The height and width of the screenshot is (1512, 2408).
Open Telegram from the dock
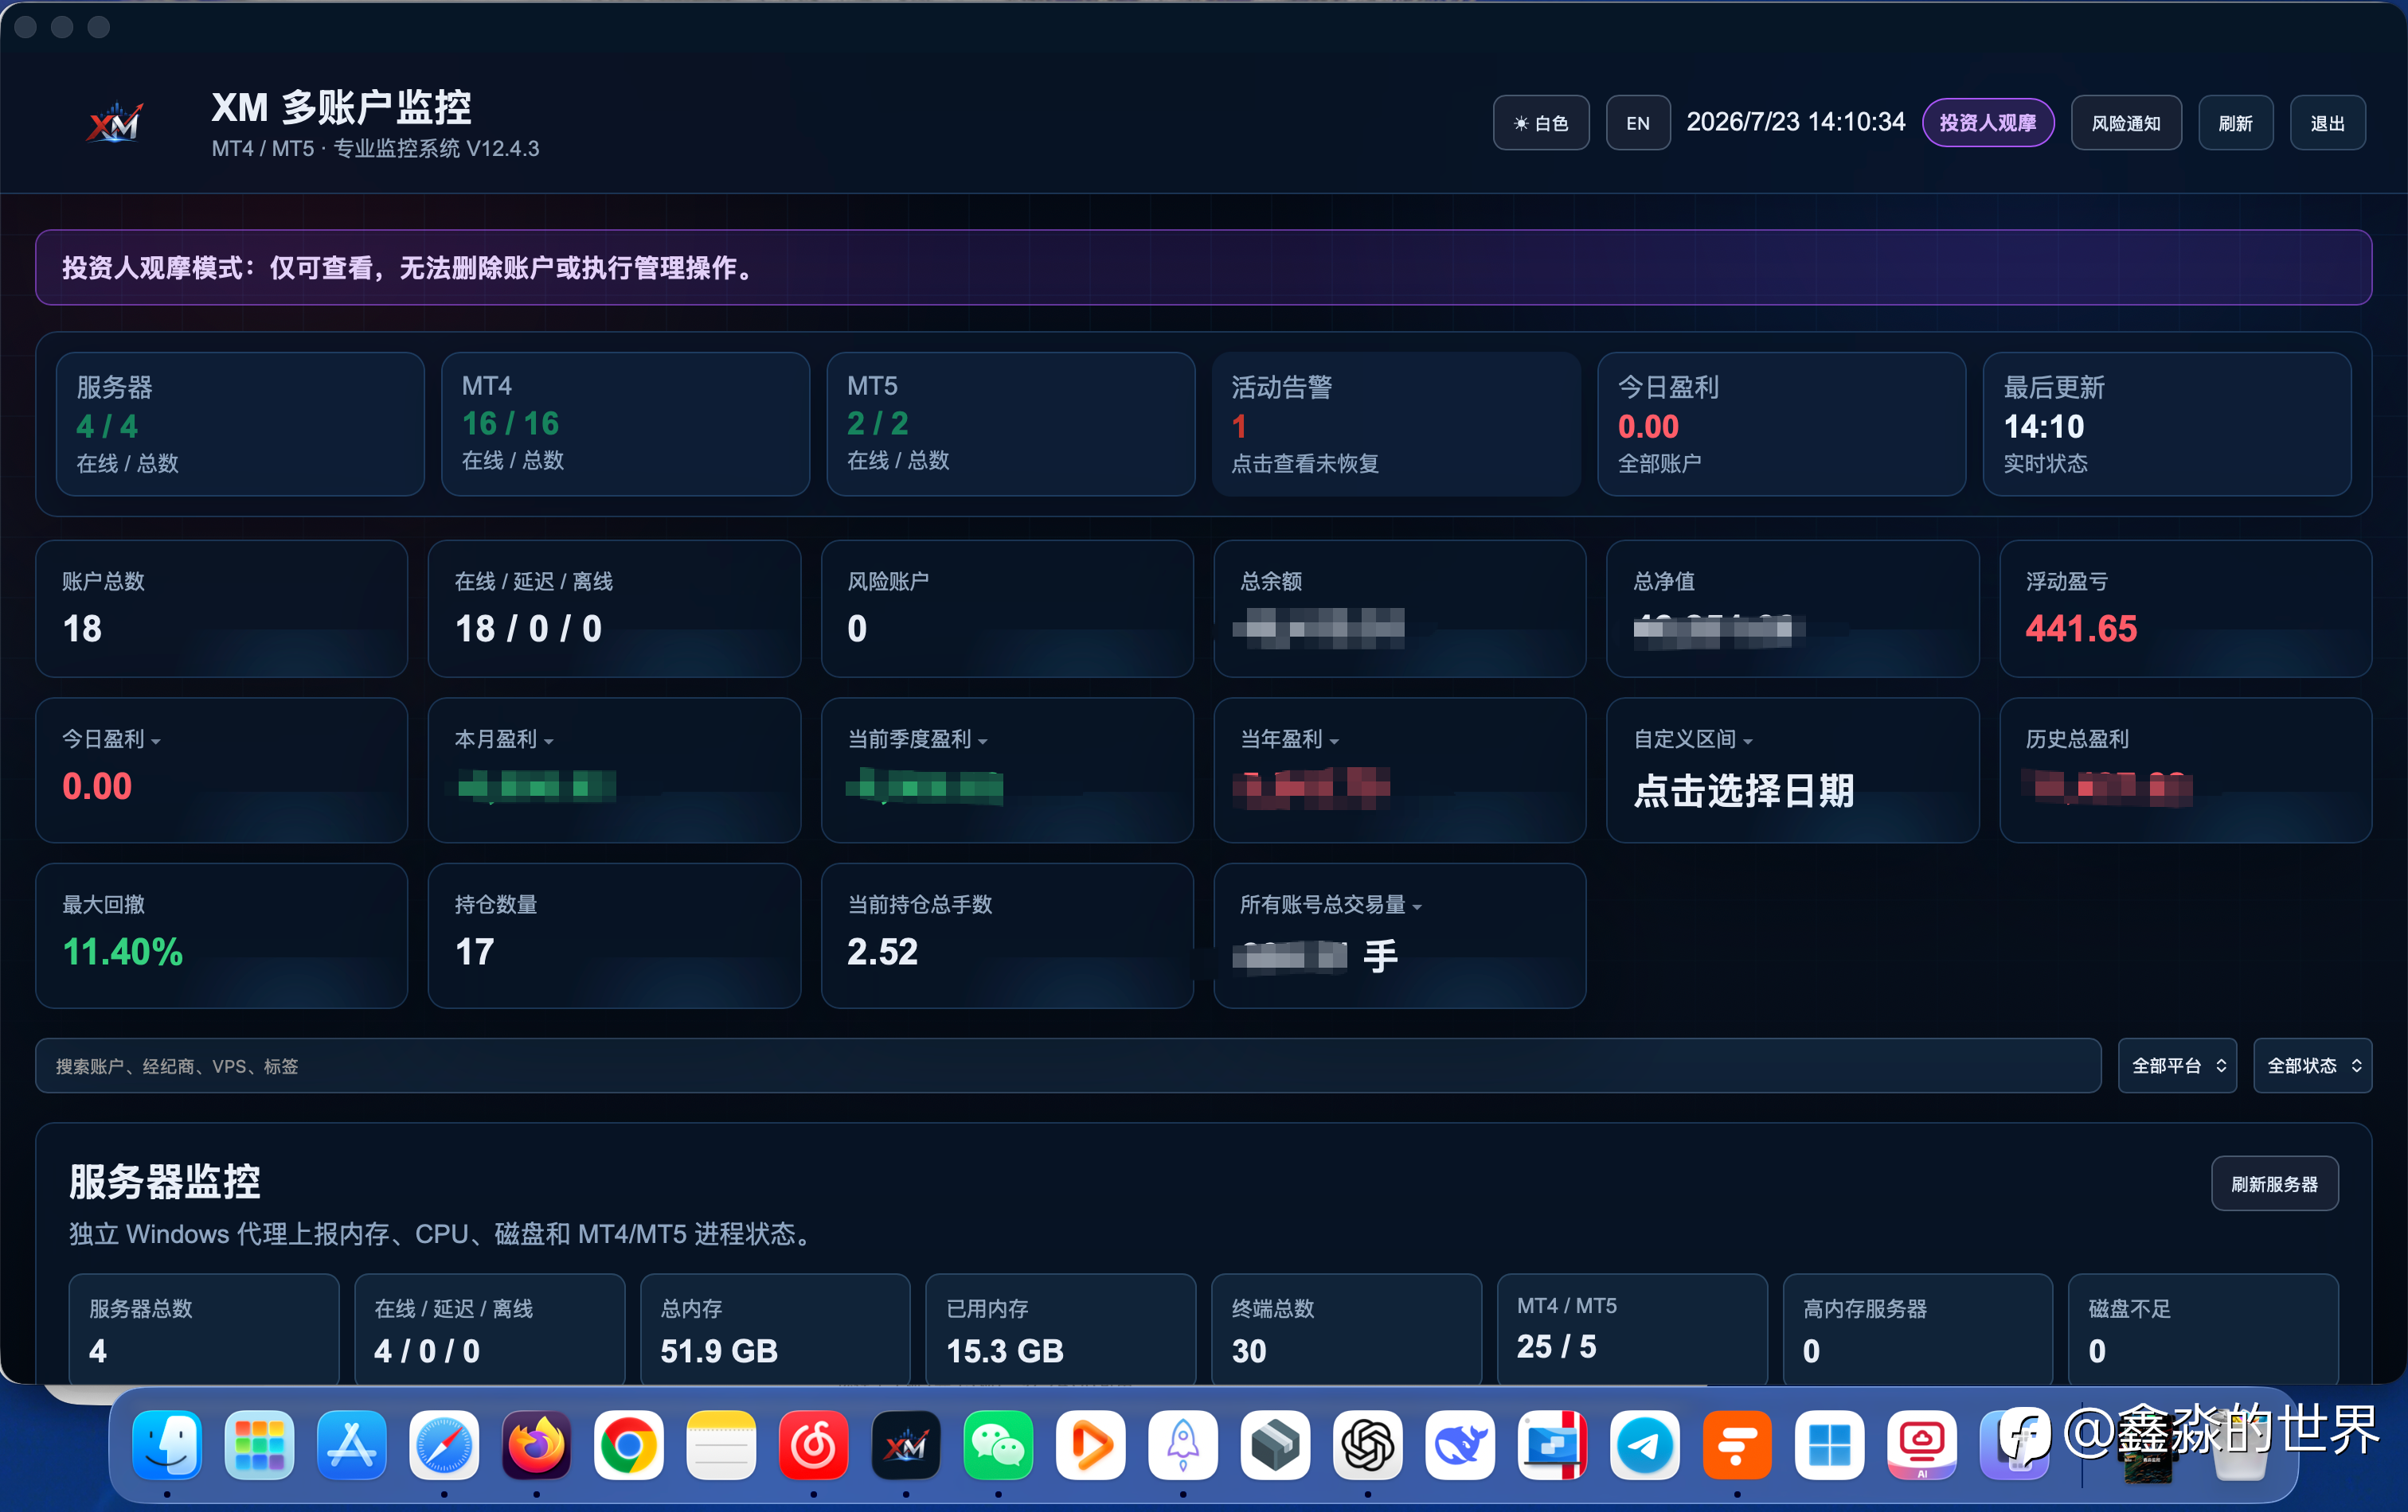click(1645, 1444)
